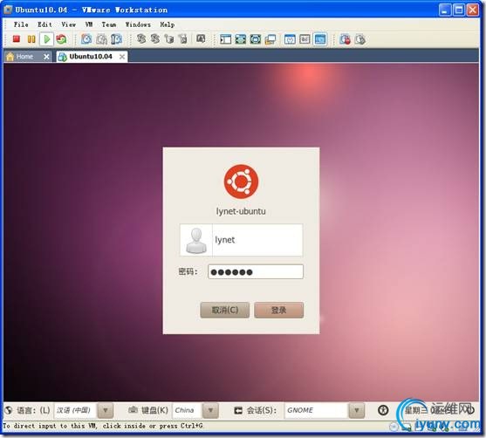The height and width of the screenshot is (438, 486).
Task: Open the Edit menu
Action: click(x=44, y=24)
